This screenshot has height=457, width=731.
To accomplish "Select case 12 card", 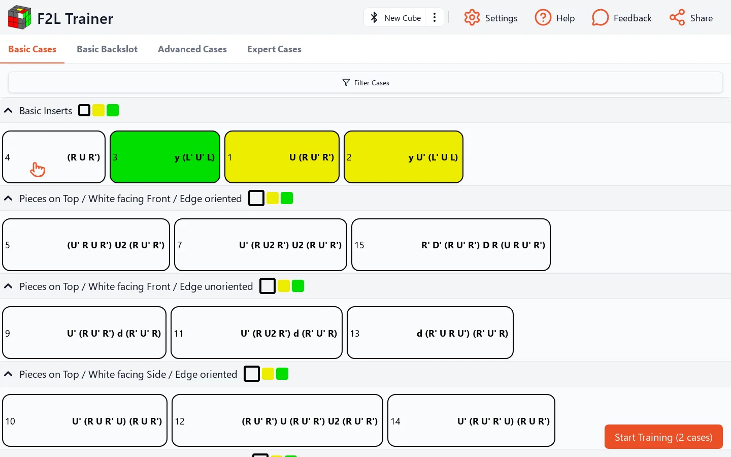I will point(277,420).
